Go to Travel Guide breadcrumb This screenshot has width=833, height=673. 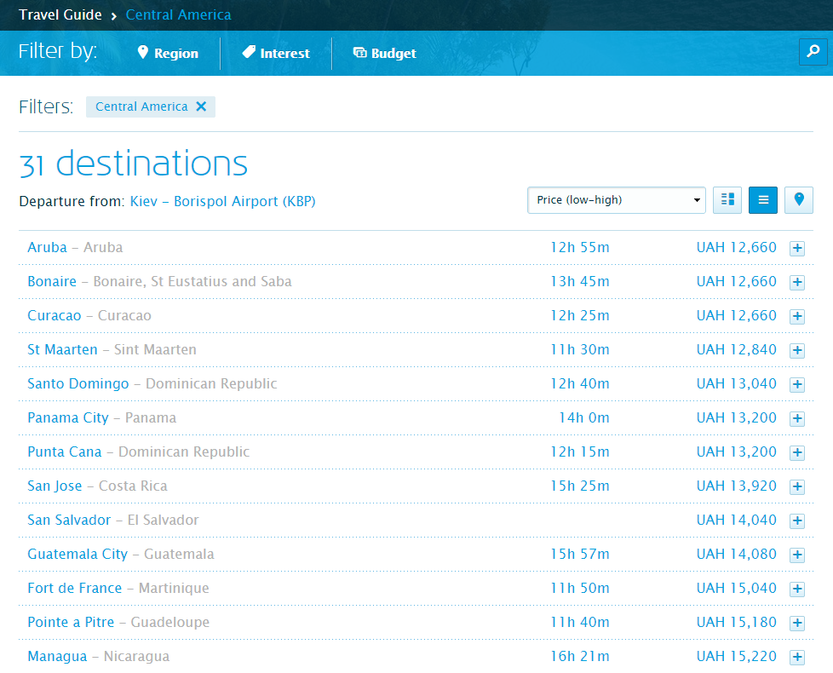(60, 14)
